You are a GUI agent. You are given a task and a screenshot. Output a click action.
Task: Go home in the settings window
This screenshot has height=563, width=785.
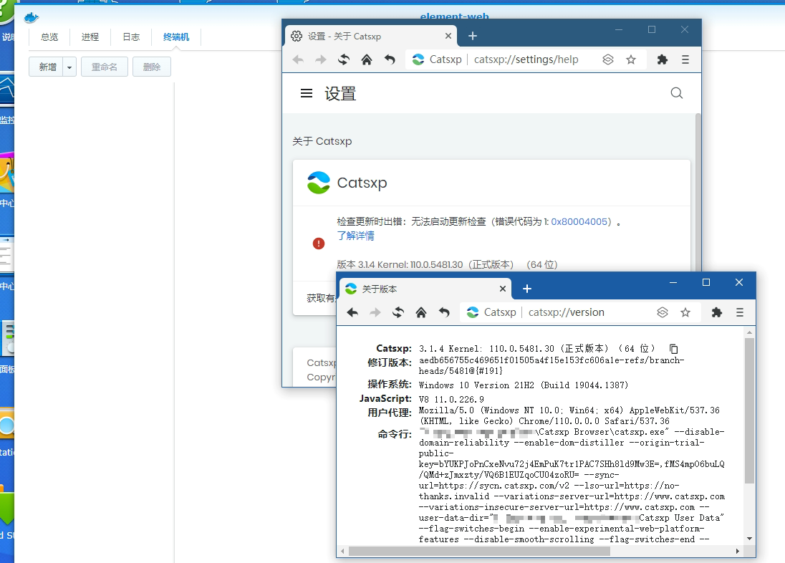coord(367,59)
